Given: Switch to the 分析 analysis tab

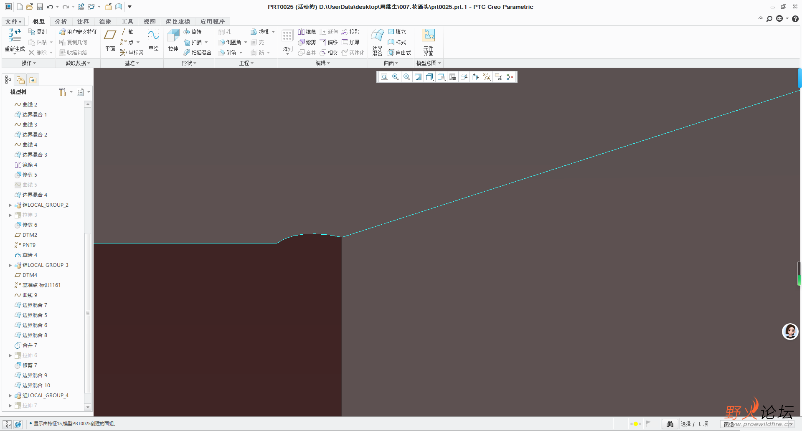Looking at the screenshot, I should tap(61, 21).
